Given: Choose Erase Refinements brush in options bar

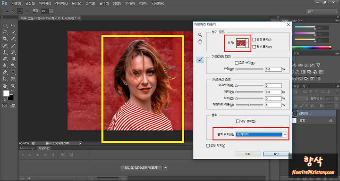Looking at the screenshot, I should coord(27,11).
